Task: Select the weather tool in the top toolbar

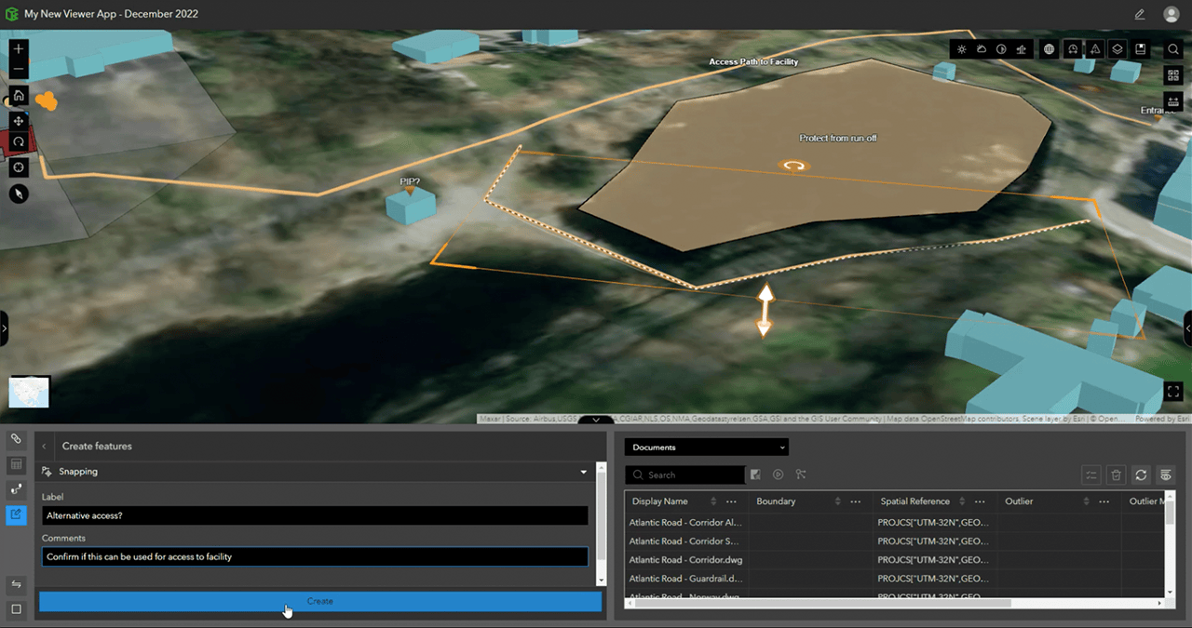Action: click(982, 48)
